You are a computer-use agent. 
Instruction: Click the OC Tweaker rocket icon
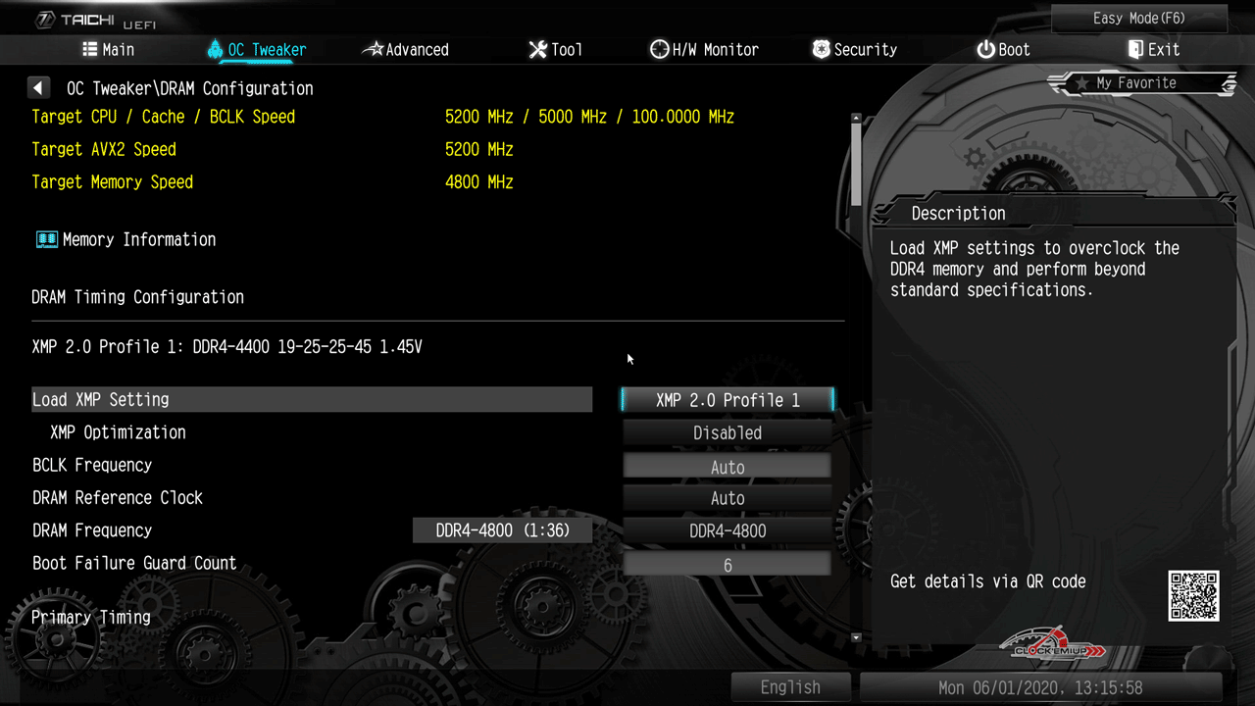click(x=215, y=49)
